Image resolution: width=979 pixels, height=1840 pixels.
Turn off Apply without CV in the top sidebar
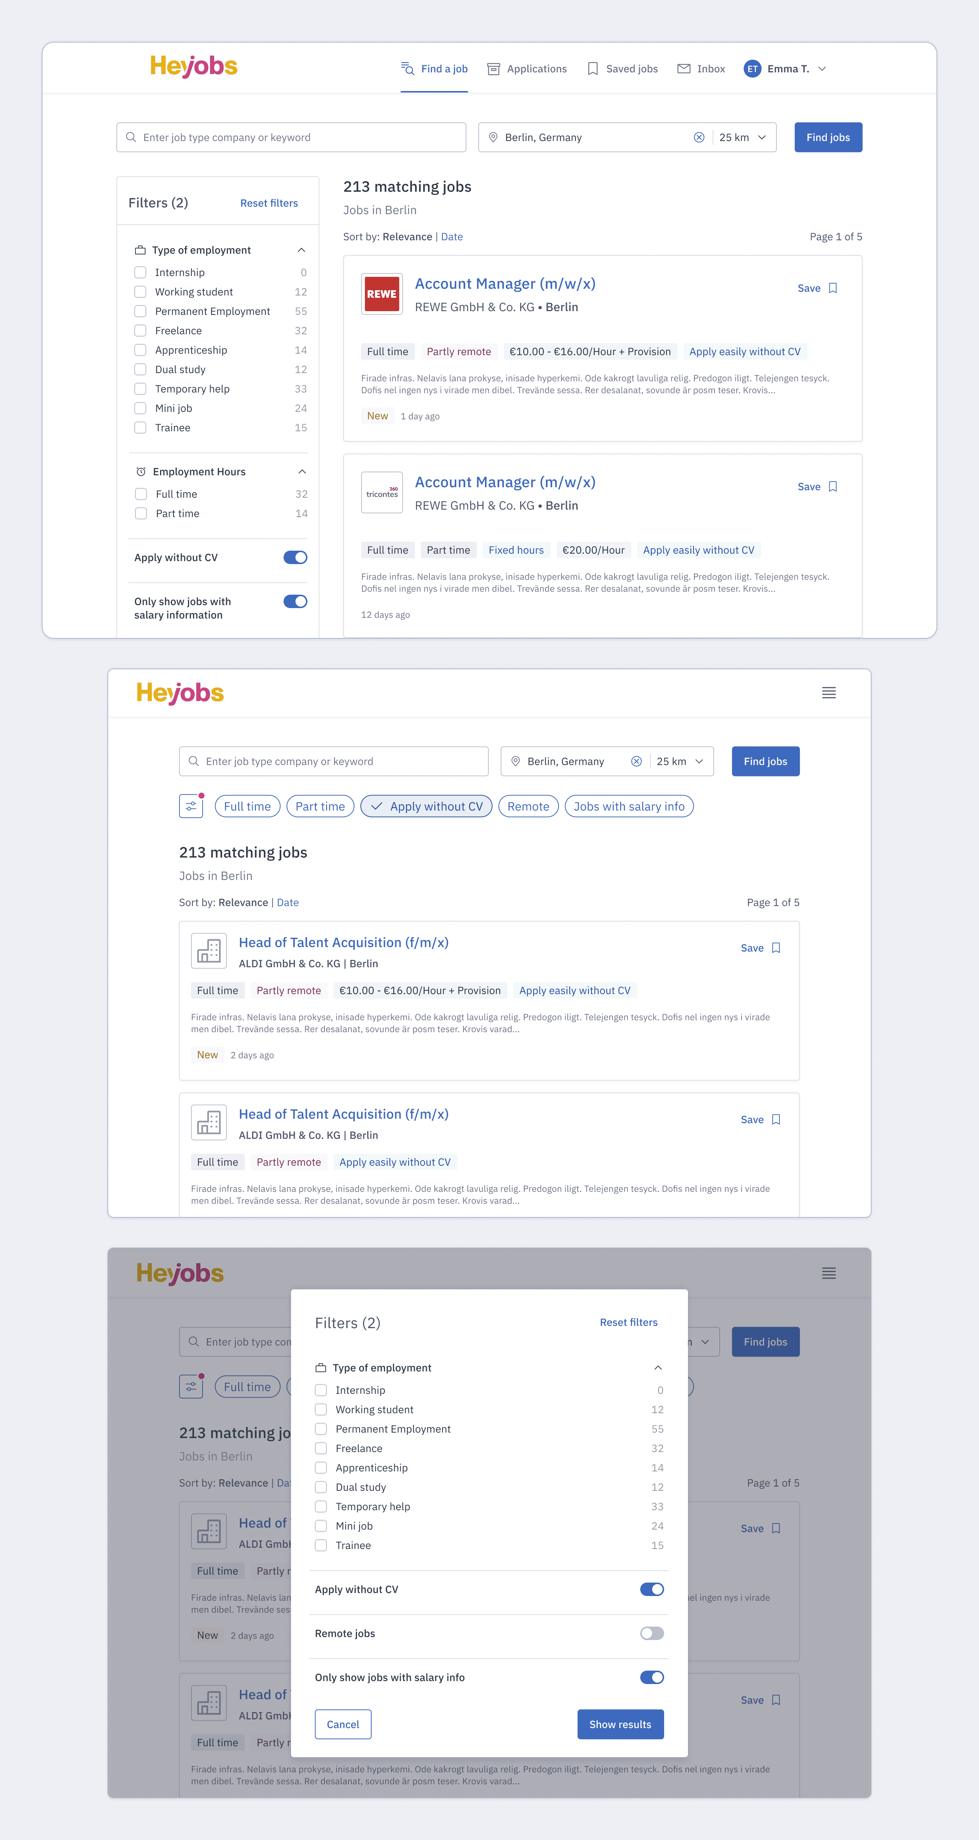295,557
